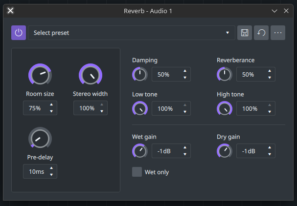Click the Wet gain -1dB value field
297x206 pixels.
171,151
